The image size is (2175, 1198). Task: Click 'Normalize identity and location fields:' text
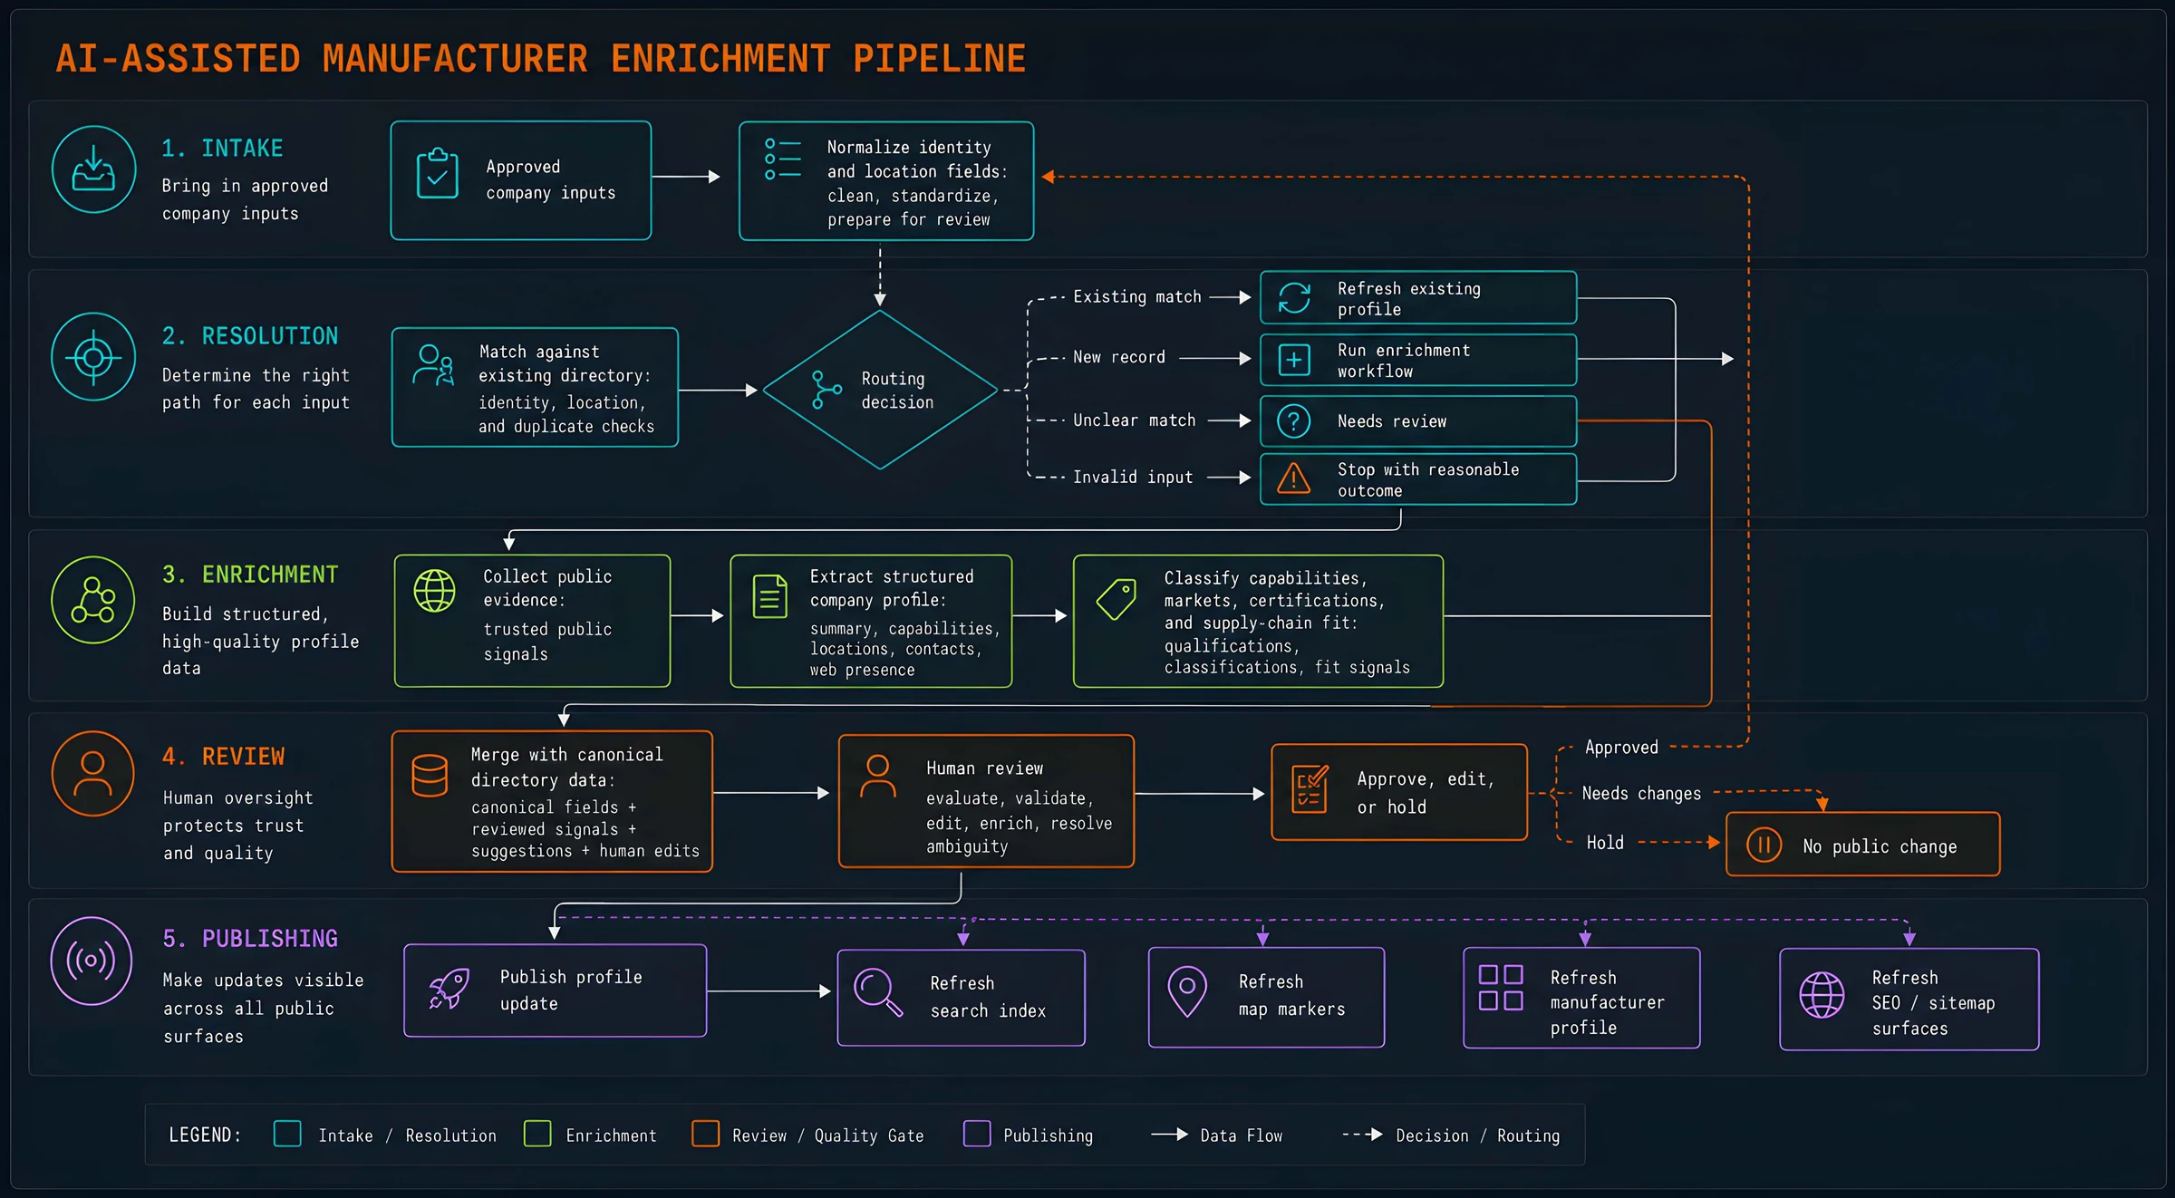pos(917,159)
